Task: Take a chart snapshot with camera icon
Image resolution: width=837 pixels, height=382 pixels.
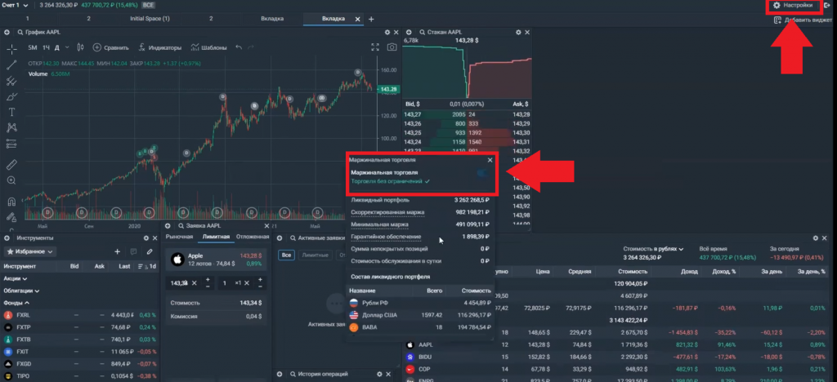Action: [x=392, y=47]
